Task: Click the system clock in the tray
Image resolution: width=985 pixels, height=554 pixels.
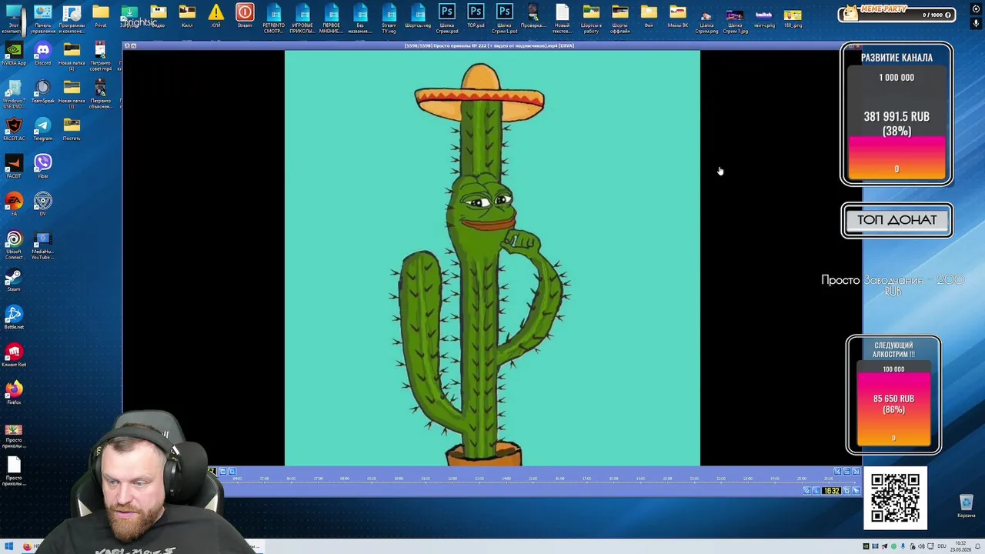Action: (961, 547)
